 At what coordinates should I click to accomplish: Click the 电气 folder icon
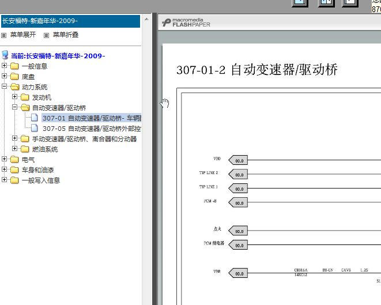[14, 160]
